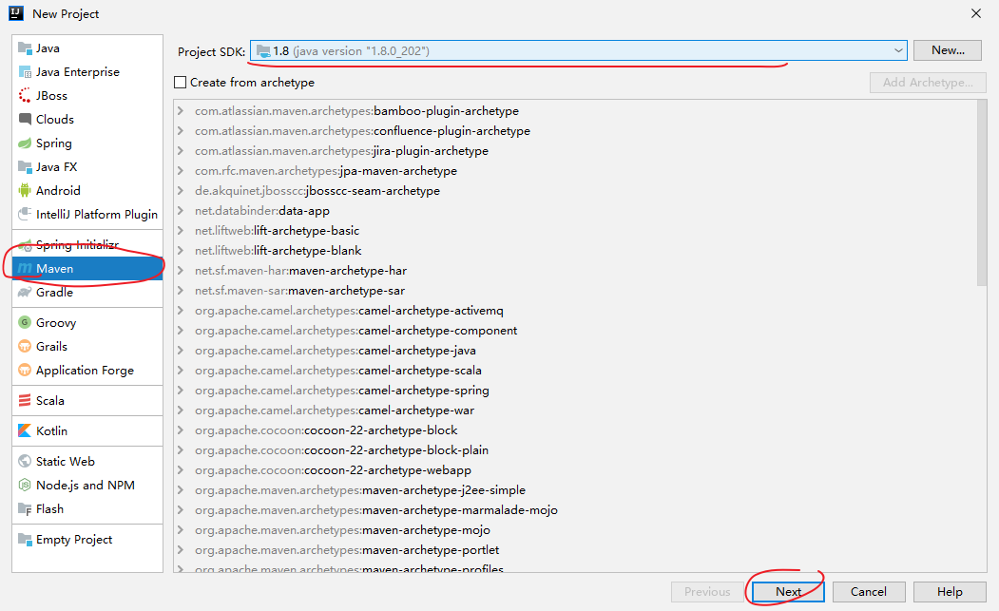Select Empty Project option
999x611 pixels.
pos(87,539)
